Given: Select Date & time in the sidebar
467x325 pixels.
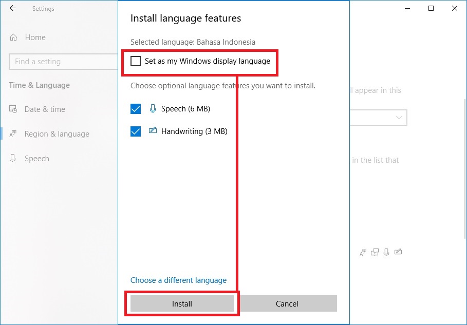Looking at the screenshot, I should pyautogui.click(x=45, y=109).
